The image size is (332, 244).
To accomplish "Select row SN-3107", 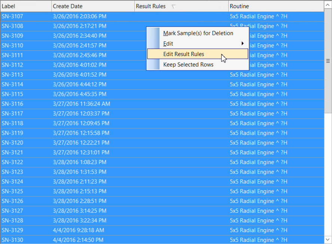I will [12, 16].
